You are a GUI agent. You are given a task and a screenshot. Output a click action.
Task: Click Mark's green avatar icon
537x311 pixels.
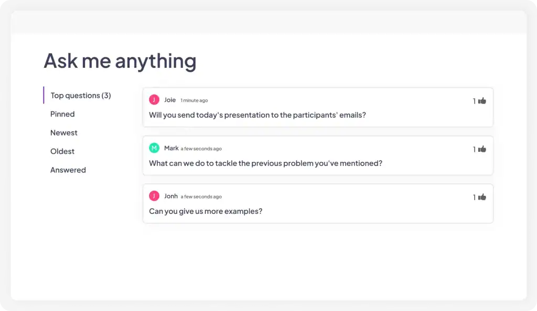pos(154,148)
